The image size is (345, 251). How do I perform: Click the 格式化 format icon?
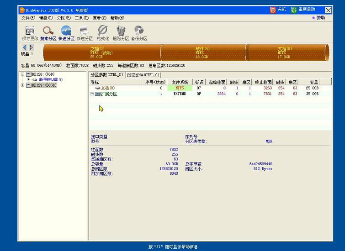[x=103, y=33]
